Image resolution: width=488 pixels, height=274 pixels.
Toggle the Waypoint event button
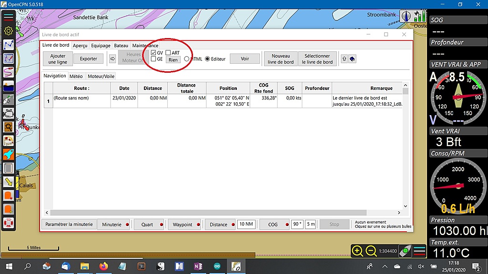pos(185,225)
